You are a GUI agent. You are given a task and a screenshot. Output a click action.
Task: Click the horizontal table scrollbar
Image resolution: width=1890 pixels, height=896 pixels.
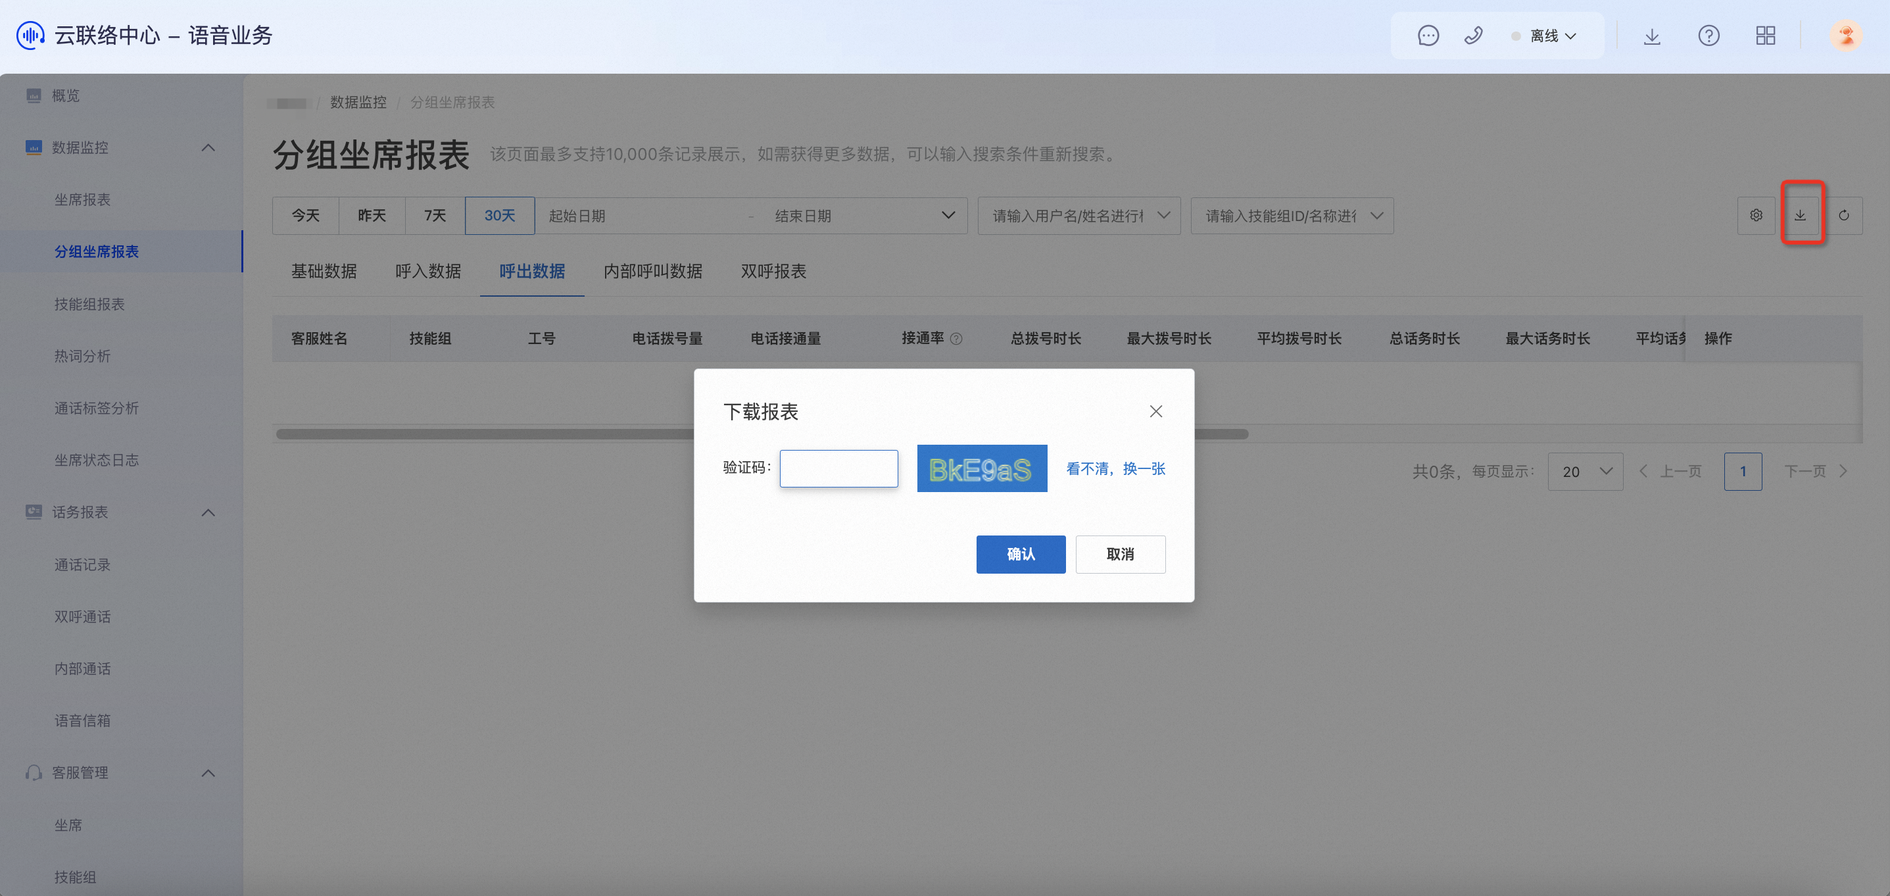tap(762, 434)
